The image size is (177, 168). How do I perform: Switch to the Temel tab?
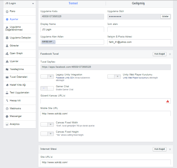(73, 3)
